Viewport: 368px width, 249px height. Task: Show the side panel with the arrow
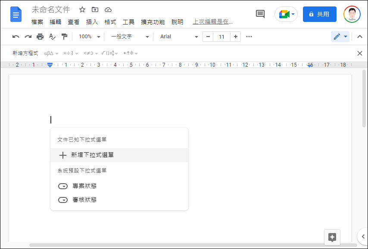[x=363, y=237]
